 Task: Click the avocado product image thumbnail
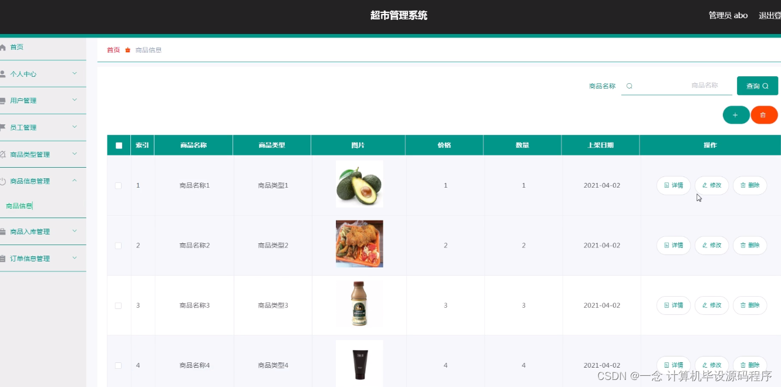click(359, 184)
